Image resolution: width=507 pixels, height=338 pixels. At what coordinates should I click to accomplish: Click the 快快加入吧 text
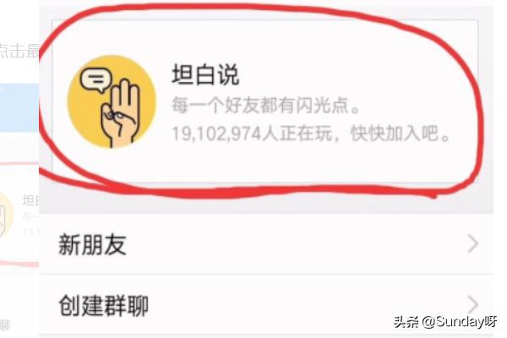[x=401, y=133]
